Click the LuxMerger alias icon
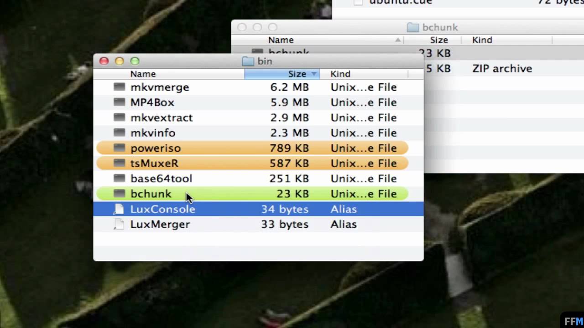This screenshot has width=584, height=328. tap(119, 224)
